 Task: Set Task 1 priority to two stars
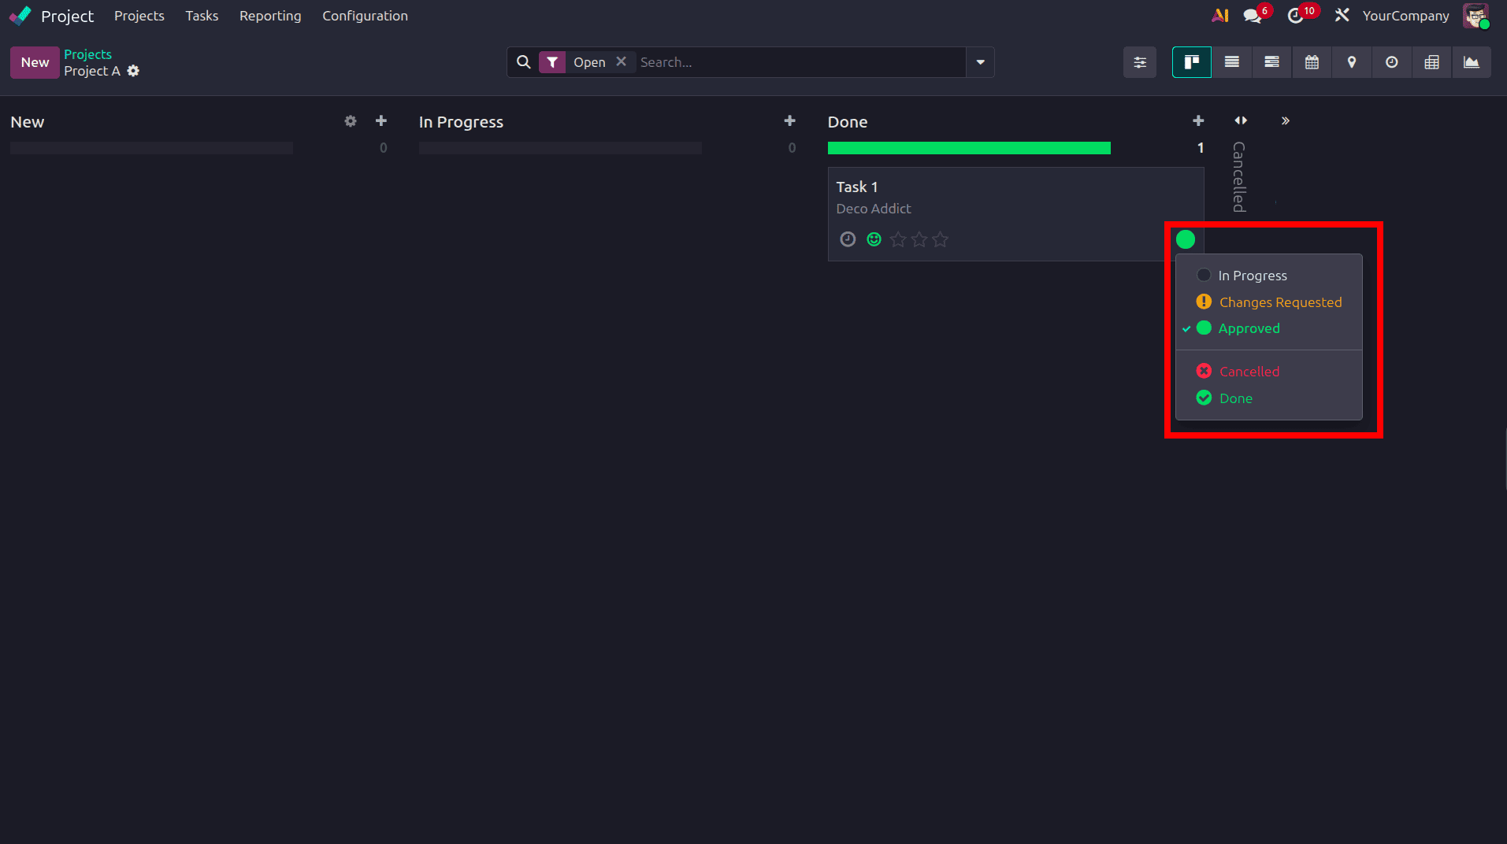919,239
